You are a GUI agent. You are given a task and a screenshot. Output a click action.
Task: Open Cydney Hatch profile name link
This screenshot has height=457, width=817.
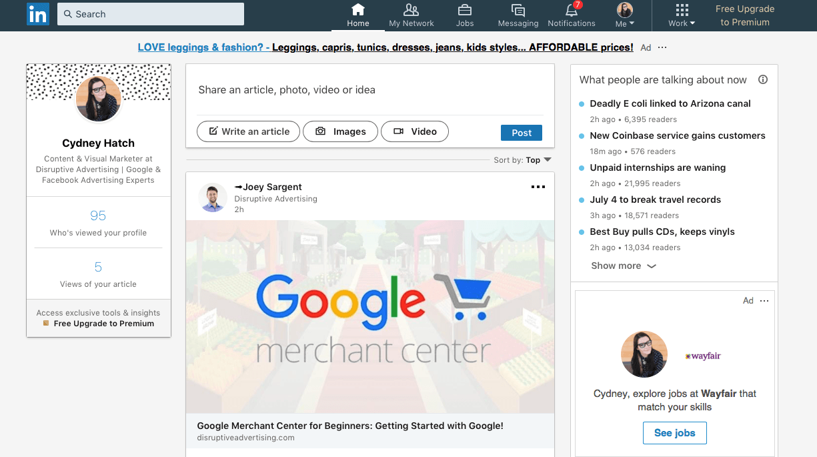coord(99,143)
